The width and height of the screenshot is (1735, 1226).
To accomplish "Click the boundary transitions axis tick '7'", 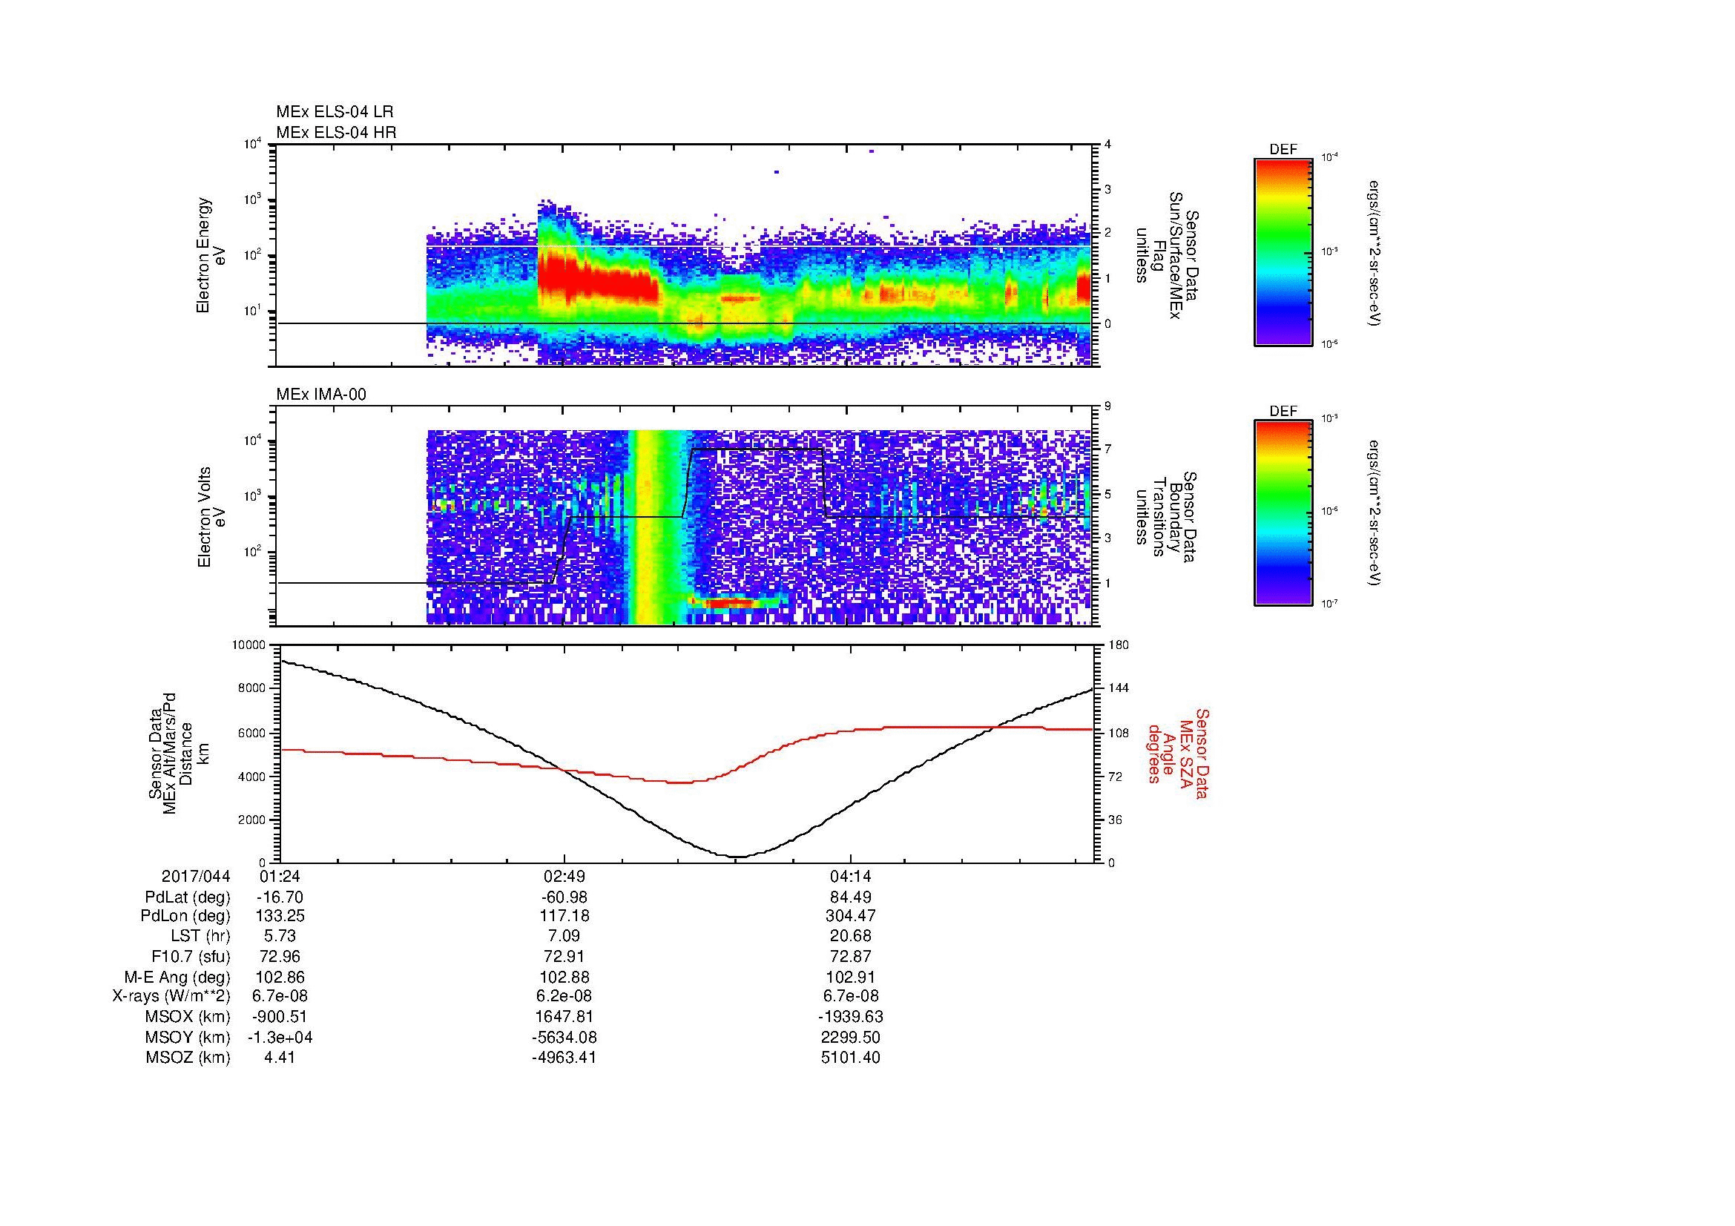I will pyautogui.click(x=1107, y=449).
